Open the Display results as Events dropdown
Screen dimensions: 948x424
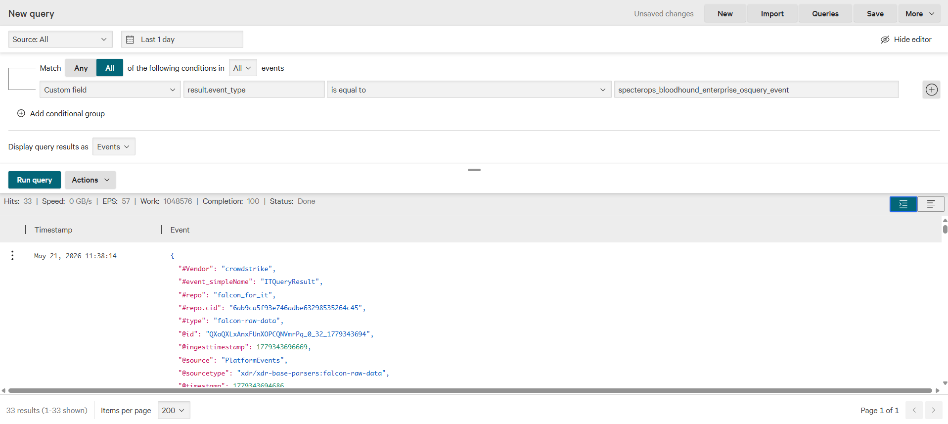pyautogui.click(x=114, y=146)
